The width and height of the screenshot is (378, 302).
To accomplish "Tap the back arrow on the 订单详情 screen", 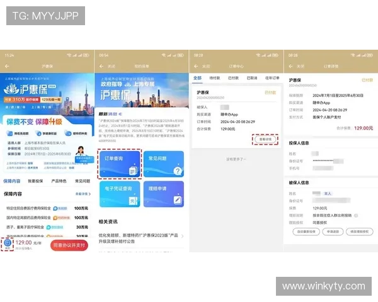I will (290, 66).
